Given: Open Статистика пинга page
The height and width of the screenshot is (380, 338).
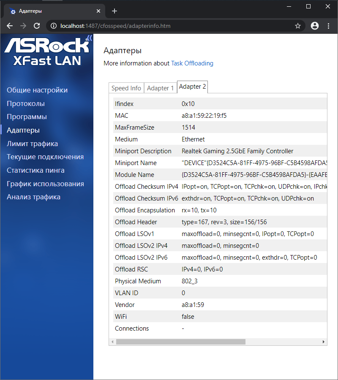Looking at the screenshot, I should click(35, 170).
